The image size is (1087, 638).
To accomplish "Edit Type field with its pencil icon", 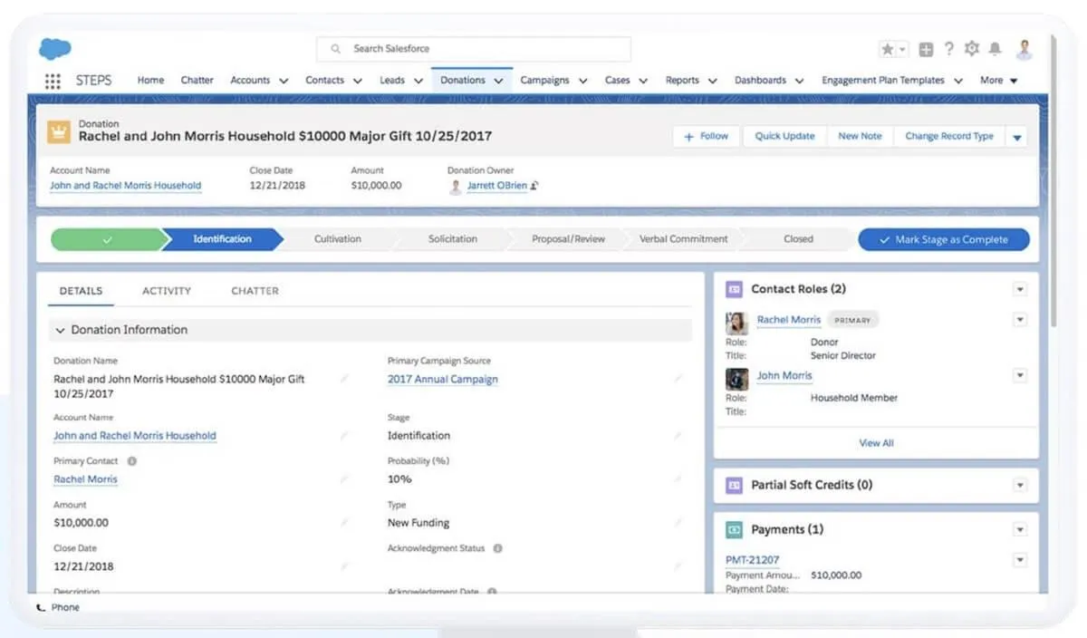I will [x=678, y=523].
